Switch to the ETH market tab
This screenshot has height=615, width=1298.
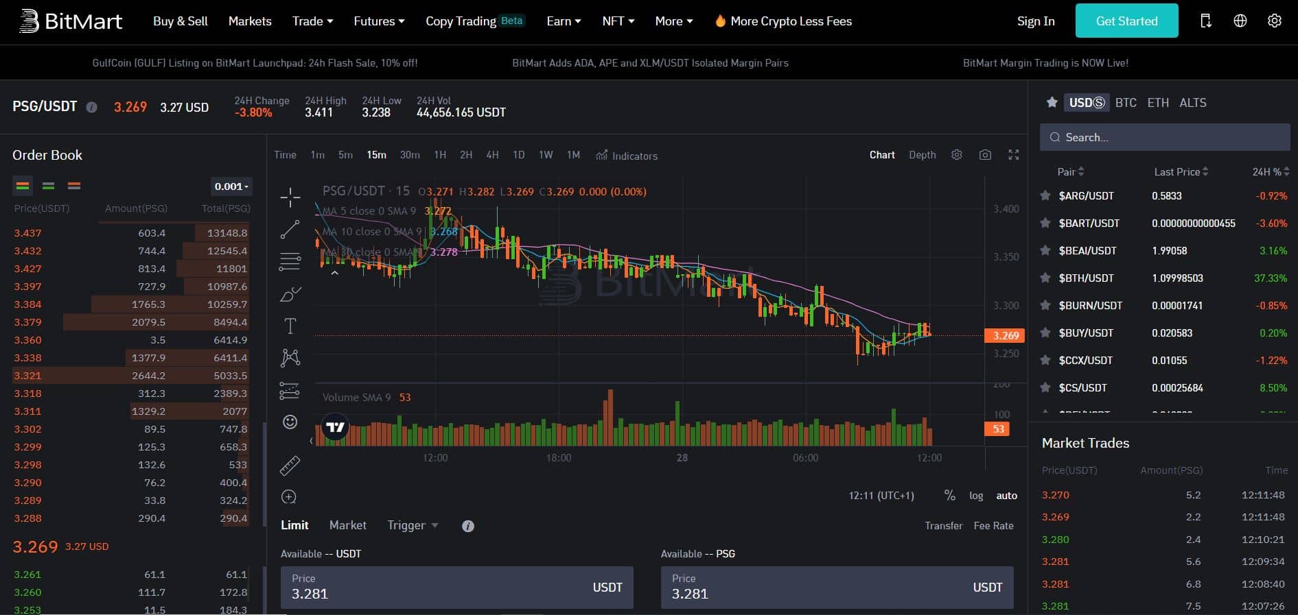point(1158,103)
